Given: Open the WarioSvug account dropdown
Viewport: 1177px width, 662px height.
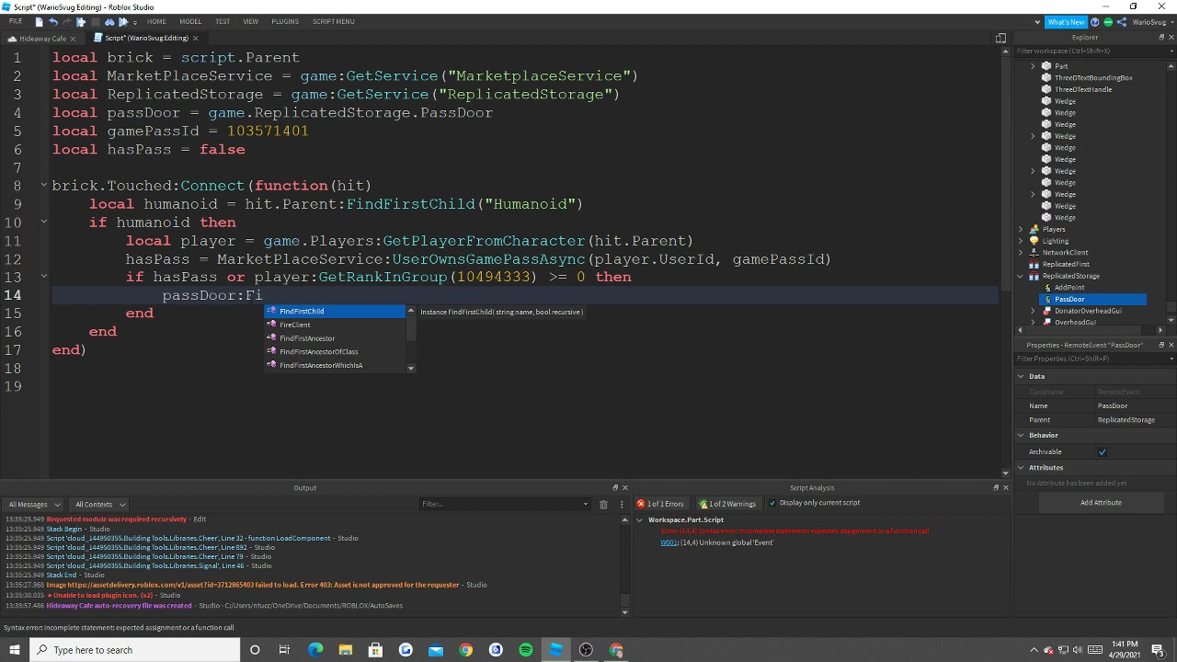Looking at the screenshot, I should point(1154,21).
